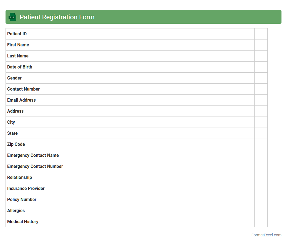The width and height of the screenshot is (287, 243).
Task: Click the Emergency Contact Name empty cell
Action: pos(261,155)
